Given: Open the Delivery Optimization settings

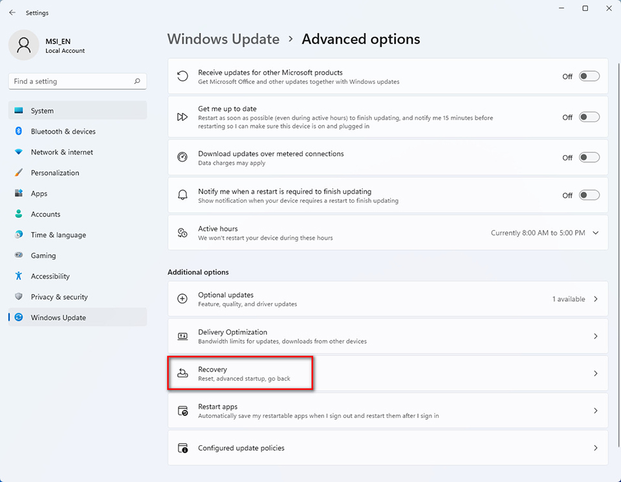Looking at the screenshot, I should click(387, 336).
